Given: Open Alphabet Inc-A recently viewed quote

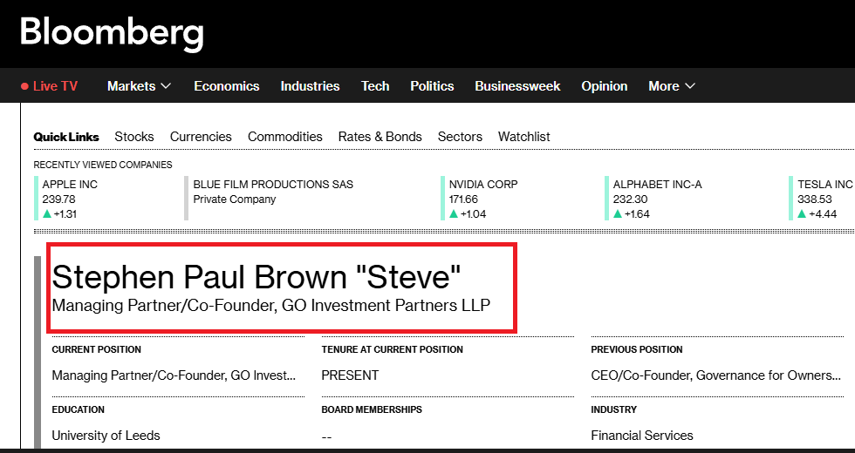Looking at the screenshot, I should (657, 185).
